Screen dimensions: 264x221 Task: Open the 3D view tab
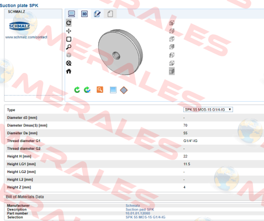[x=85, y=14]
